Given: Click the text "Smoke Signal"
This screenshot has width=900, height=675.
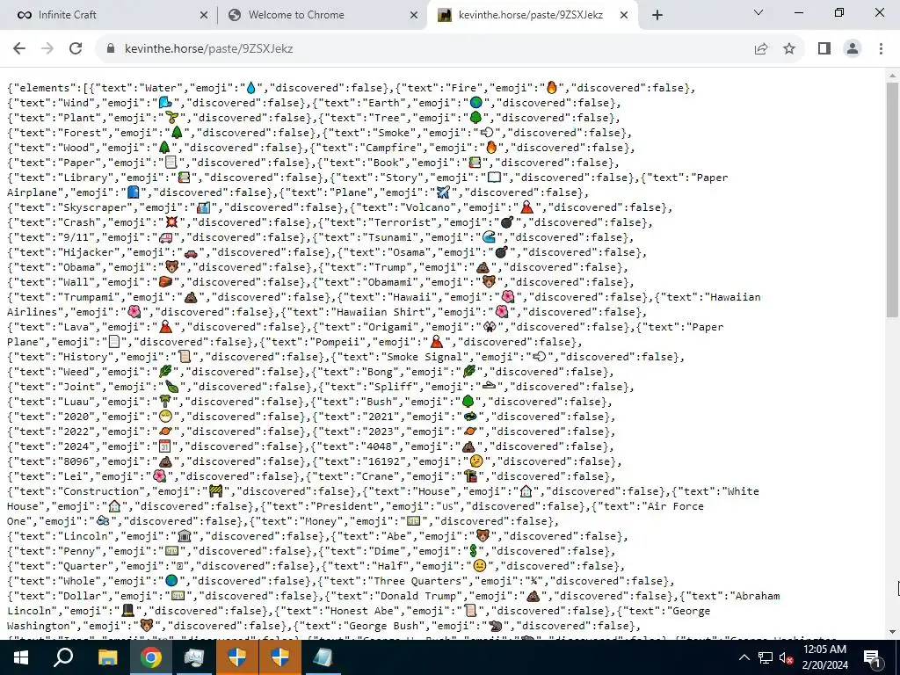Looking at the screenshot, I should tap(423, 357).
